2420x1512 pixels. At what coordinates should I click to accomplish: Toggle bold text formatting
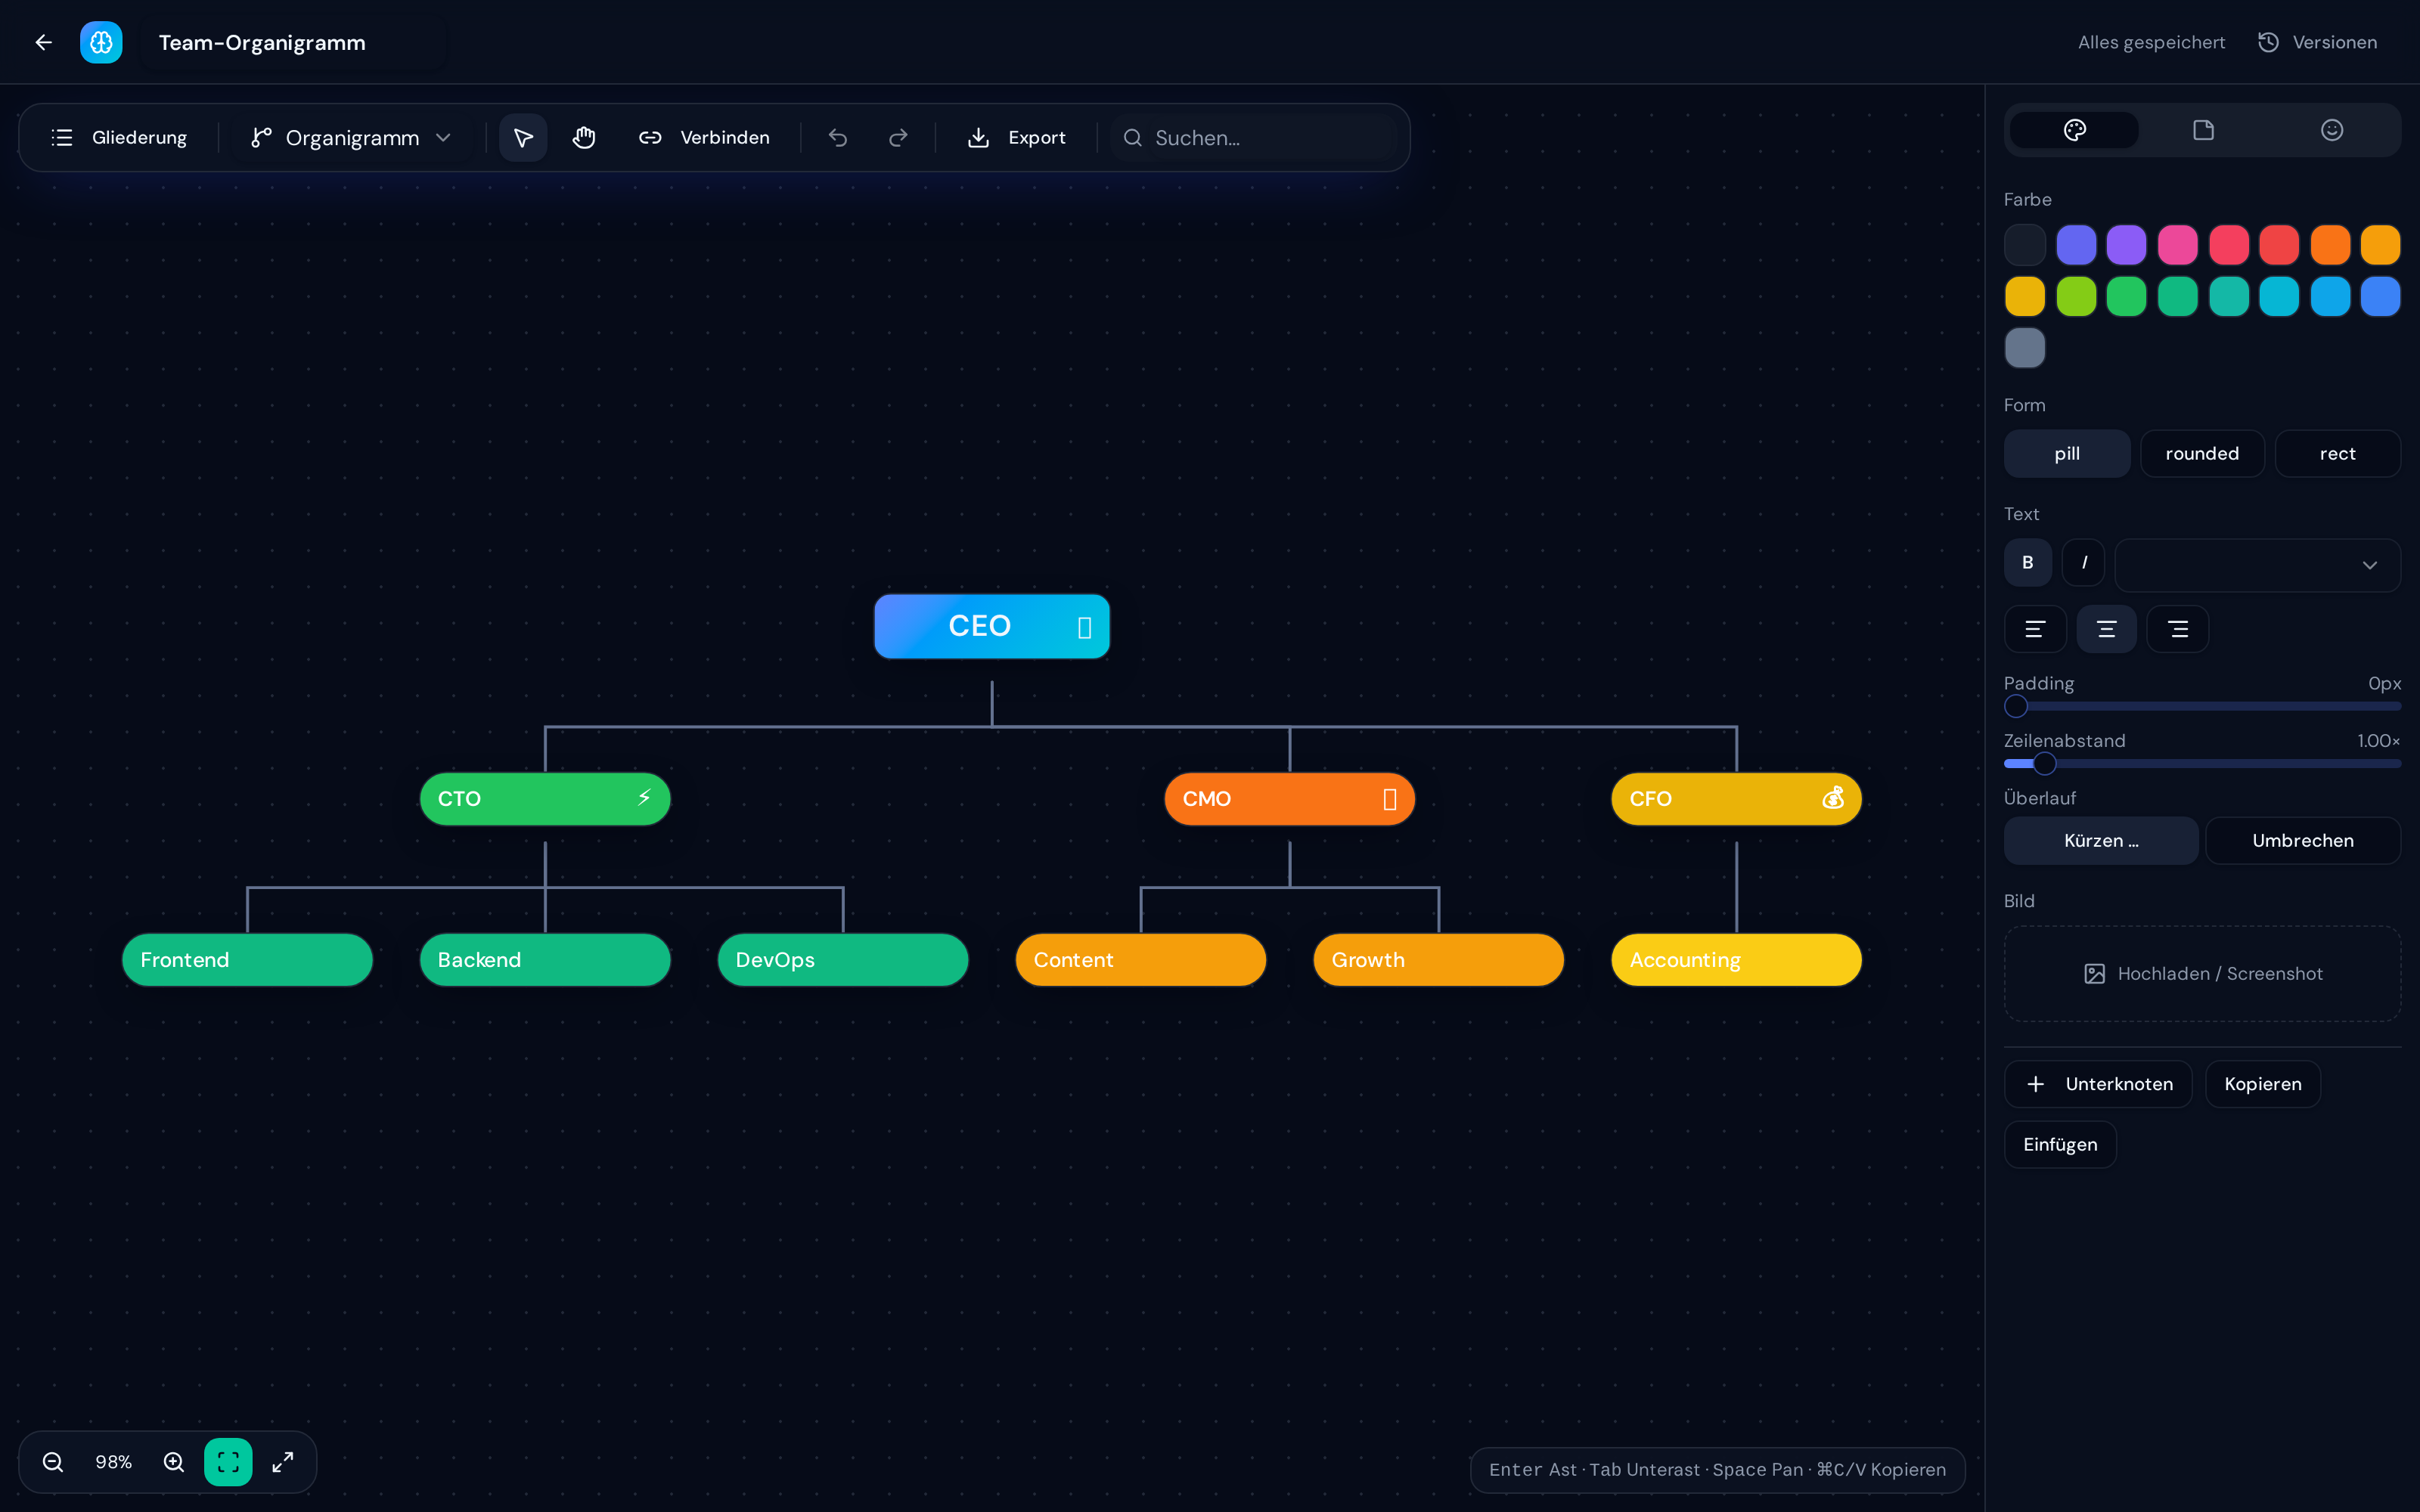coord(2027,563)
